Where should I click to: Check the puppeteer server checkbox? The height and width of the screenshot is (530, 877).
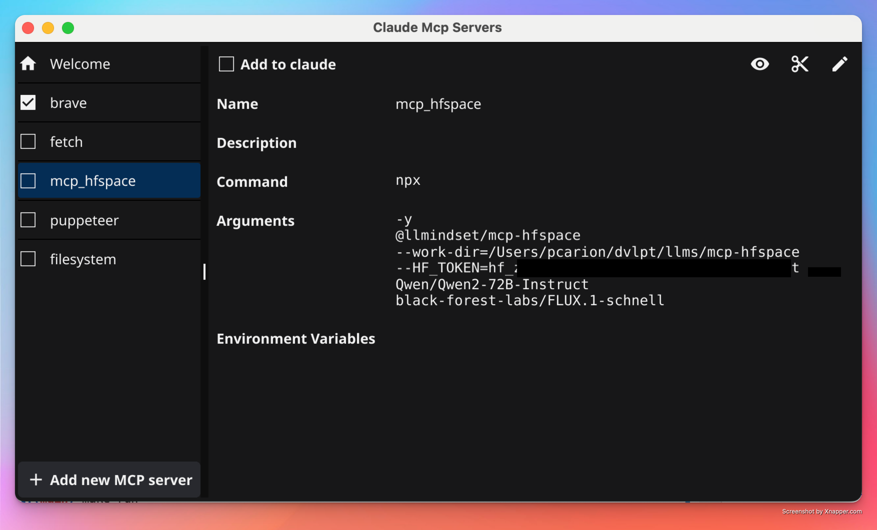28,220
